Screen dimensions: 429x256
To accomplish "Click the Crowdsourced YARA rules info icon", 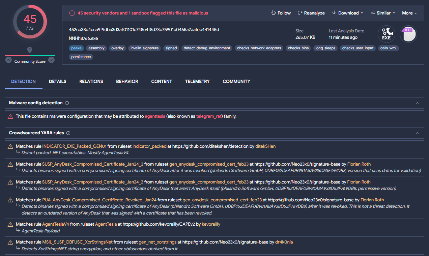I will (x=68, y=133).
